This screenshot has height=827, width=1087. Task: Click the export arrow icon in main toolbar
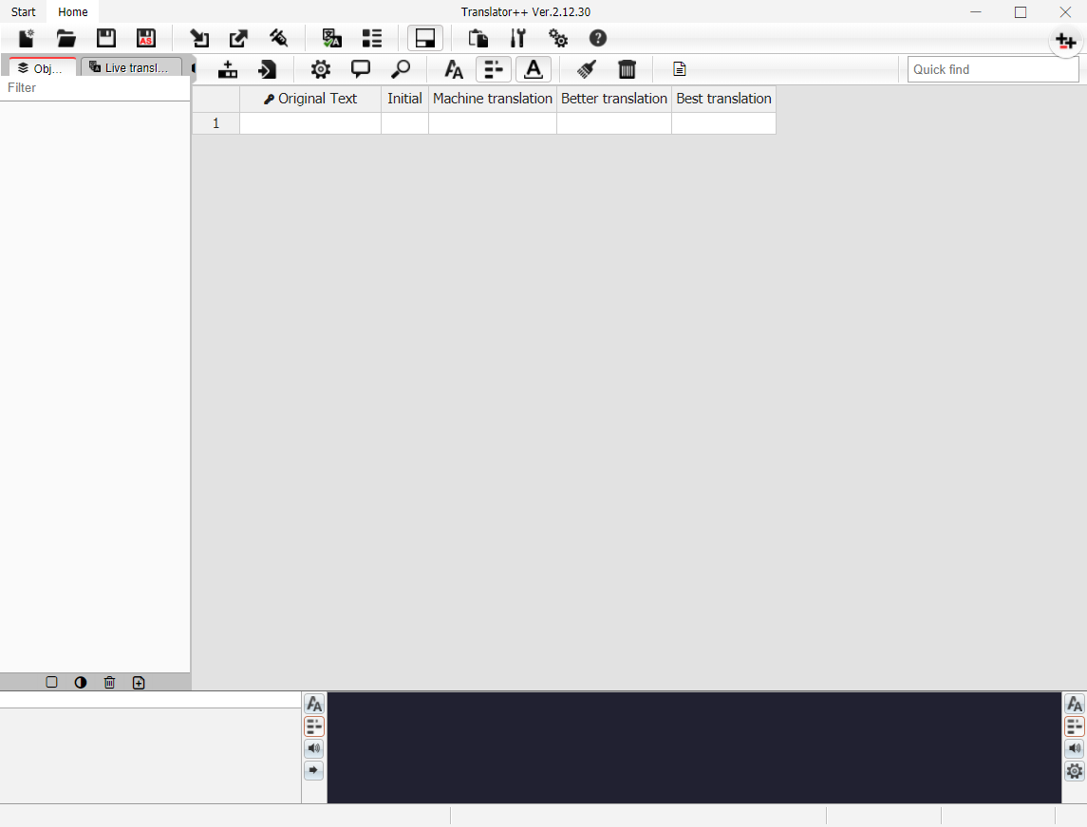(238, 38)
